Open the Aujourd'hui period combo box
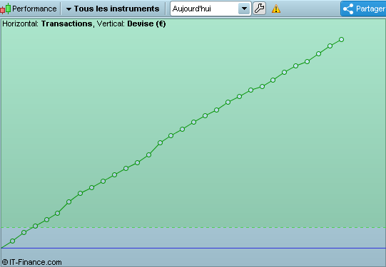The image size is (386, 267). pos(210,9)
